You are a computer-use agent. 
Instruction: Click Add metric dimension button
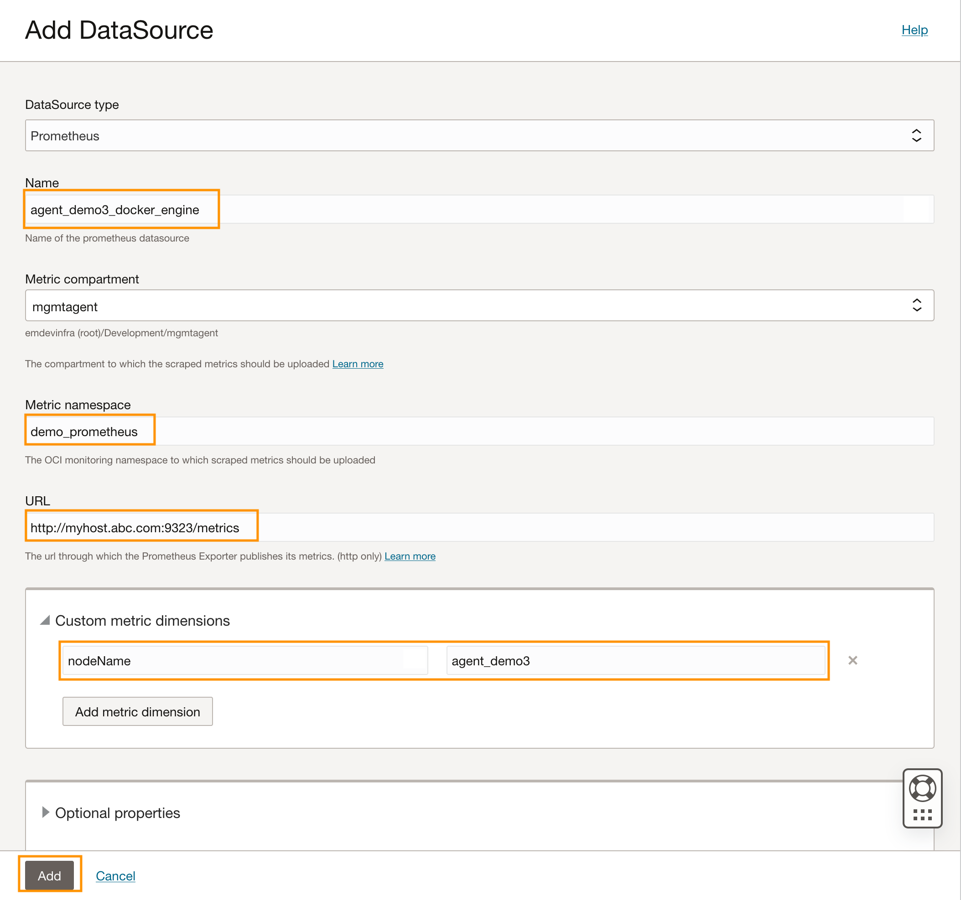[137, 711]
